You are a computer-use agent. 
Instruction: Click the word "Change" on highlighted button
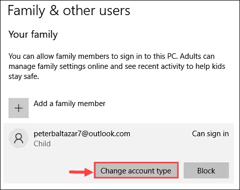[113, 171]
